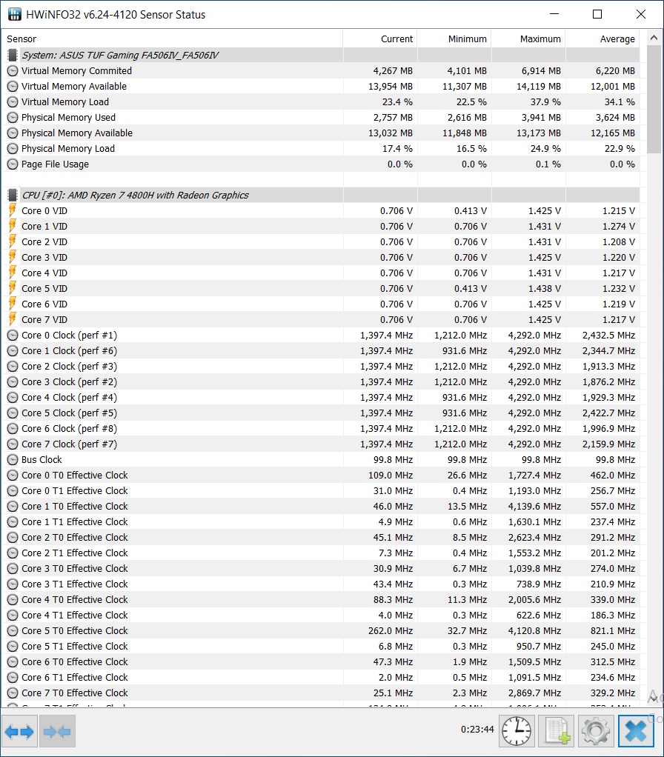The image size is (664, 757).
Task: Select Core 1 Clock (perf #6) row
Action: click(x=322, y=350)
